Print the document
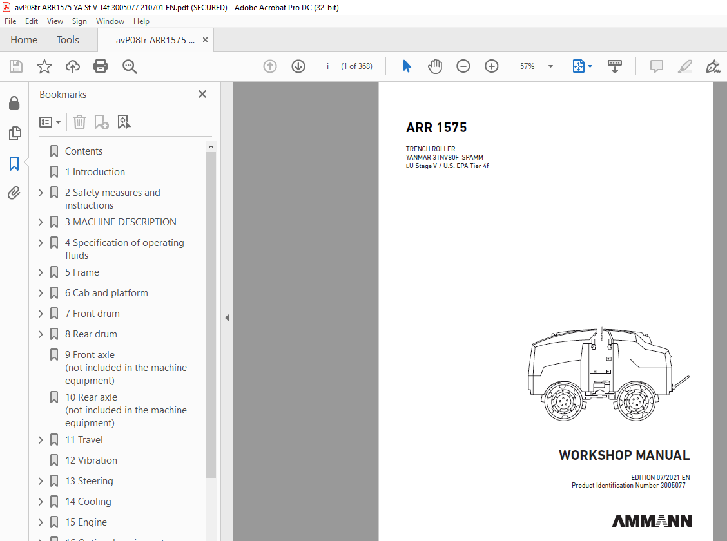 click(101, 66)
